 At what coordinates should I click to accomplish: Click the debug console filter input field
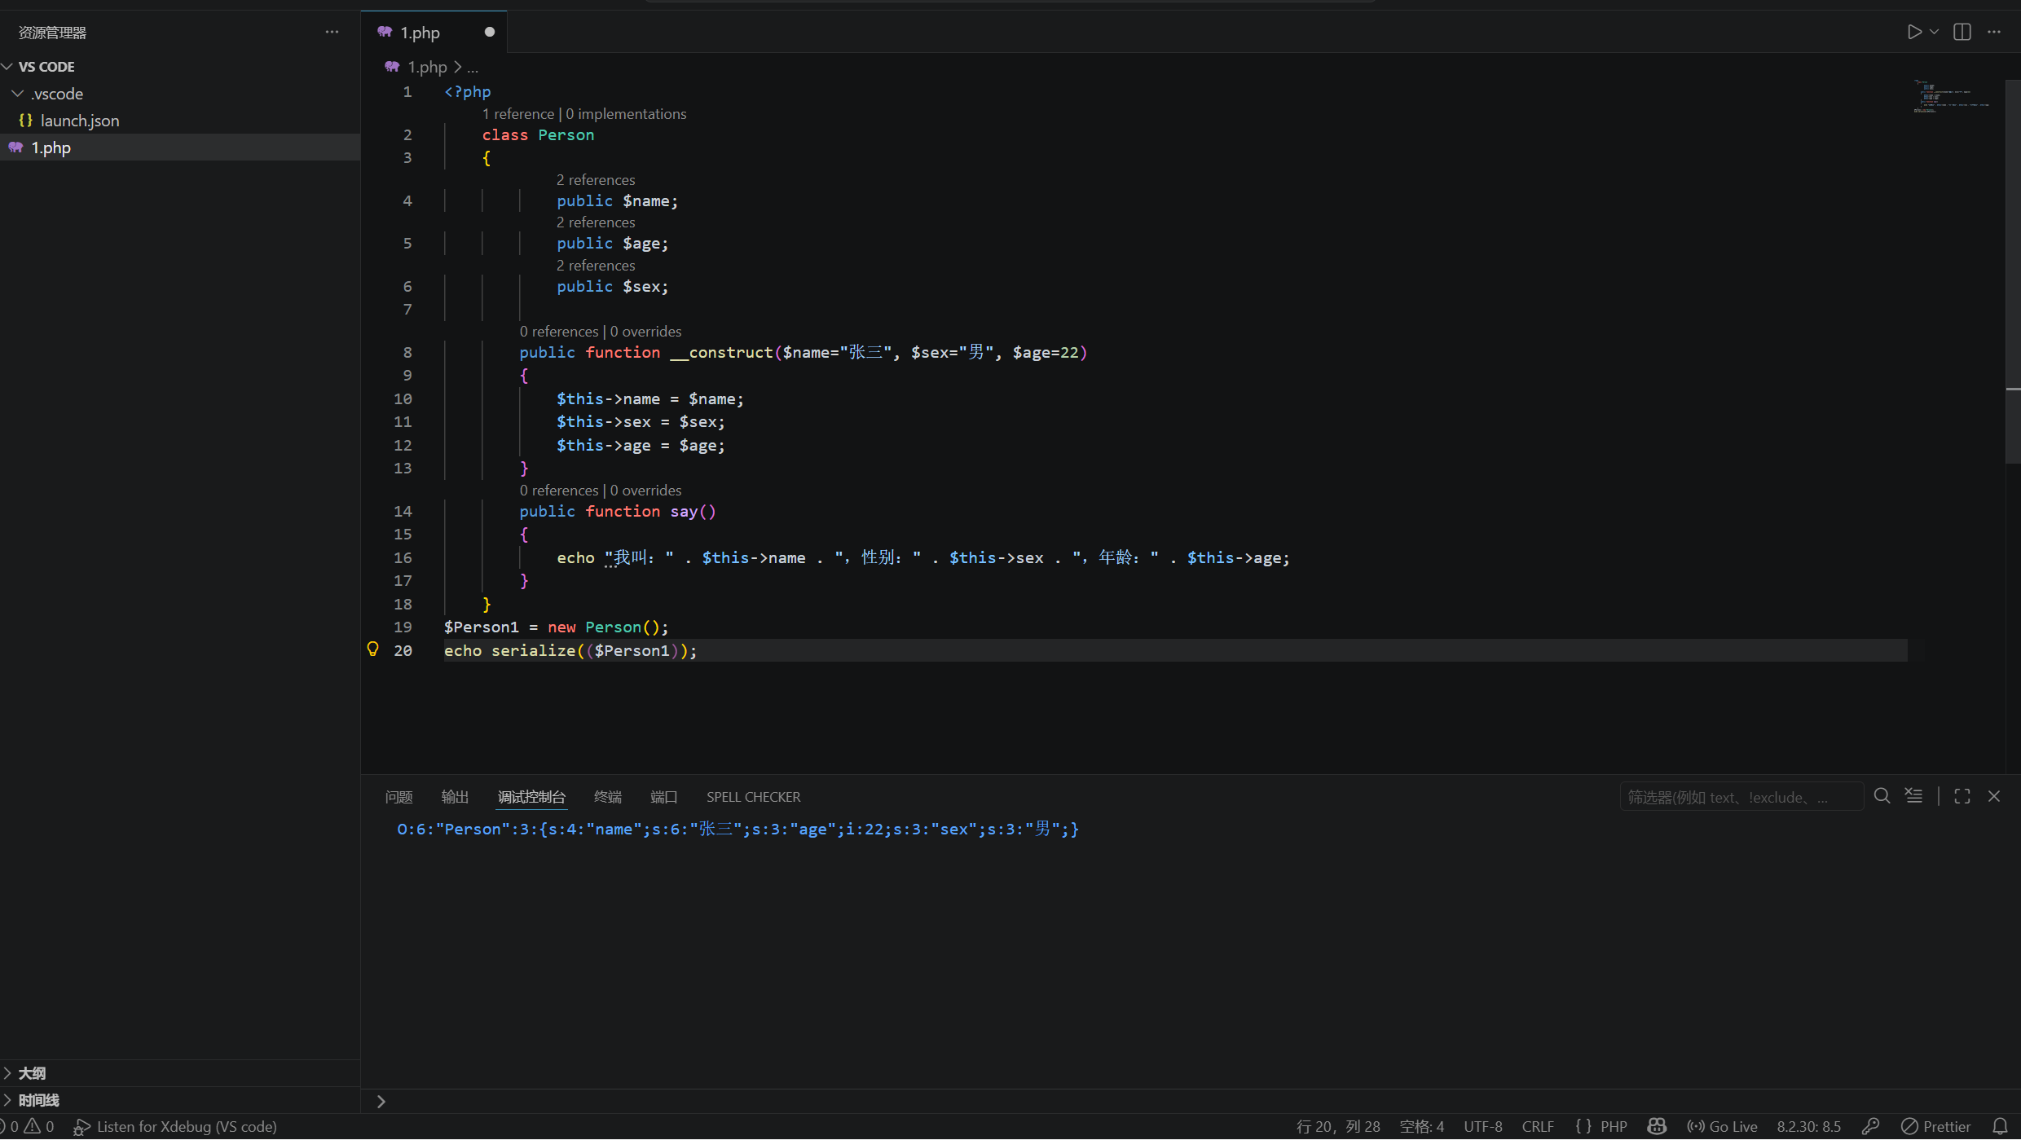(x=1741, y=797)
